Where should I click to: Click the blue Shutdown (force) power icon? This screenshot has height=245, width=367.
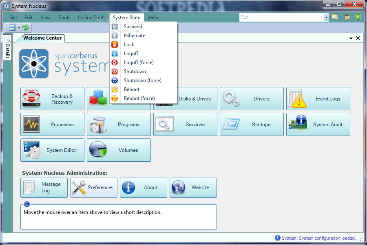[115, 80]
